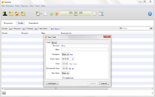This screenshot has height=97, width=155.
Task: Click the Cancel button
Action: click(x=104, y=83)
